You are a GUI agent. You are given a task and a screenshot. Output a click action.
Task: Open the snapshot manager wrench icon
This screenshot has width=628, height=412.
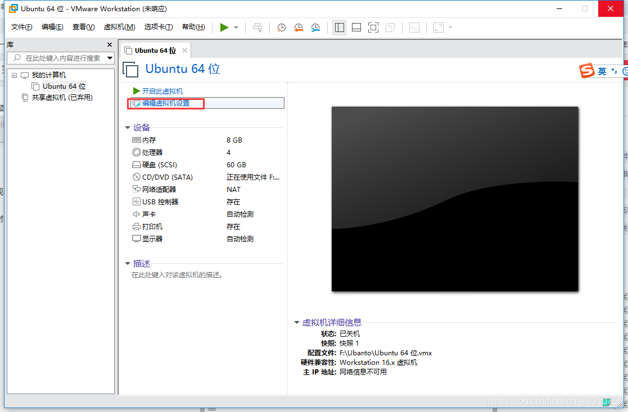[x=315, y=27]
